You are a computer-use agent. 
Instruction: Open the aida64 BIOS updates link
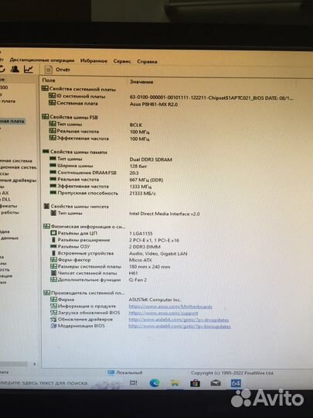[179, 327]
